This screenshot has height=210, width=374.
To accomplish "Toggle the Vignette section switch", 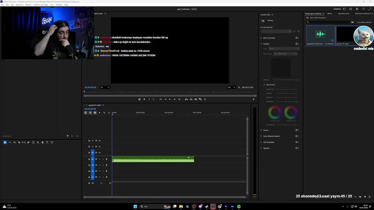I will [x=297, y=148].
